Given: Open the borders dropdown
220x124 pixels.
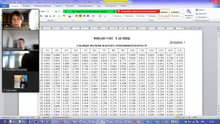Looking at the screenshot, I should pyautogui.click(x=107, y=16).
